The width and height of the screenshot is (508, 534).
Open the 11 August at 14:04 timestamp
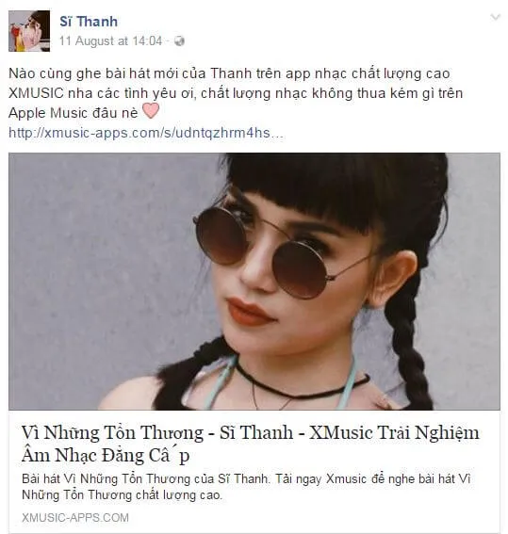pos(110,40)
